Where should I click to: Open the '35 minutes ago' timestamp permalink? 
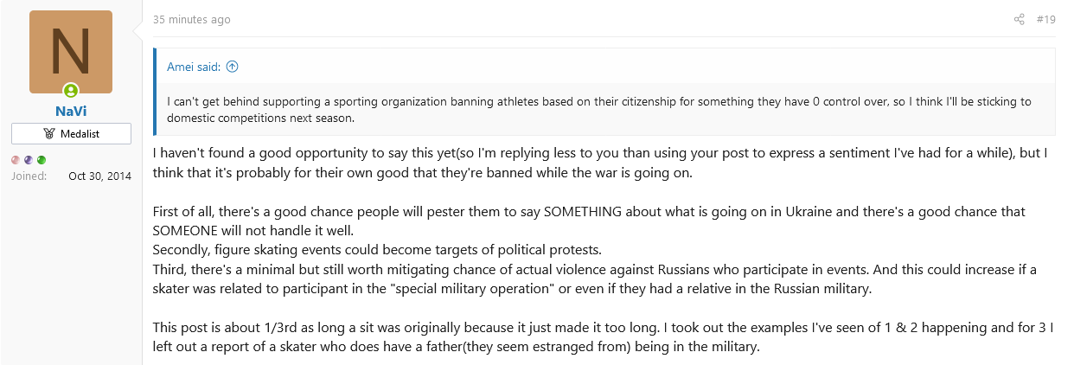[x=192, y=19]
